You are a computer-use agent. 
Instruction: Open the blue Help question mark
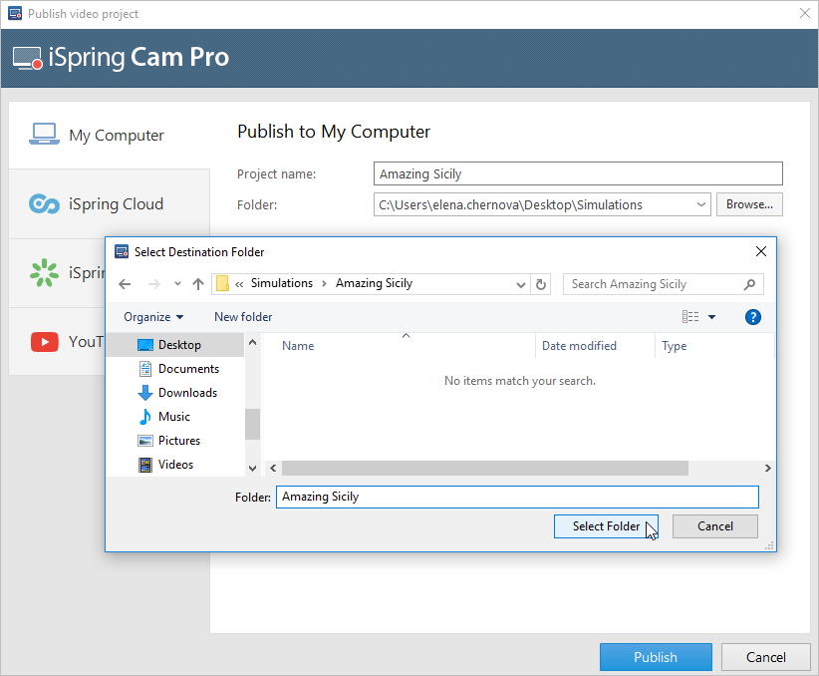pyautogui.click(x=752, y=317)
